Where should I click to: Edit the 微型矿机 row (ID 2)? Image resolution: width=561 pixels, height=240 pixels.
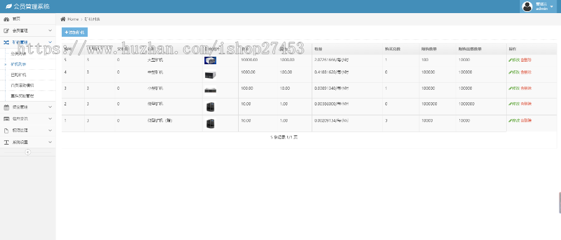(514, 103)
